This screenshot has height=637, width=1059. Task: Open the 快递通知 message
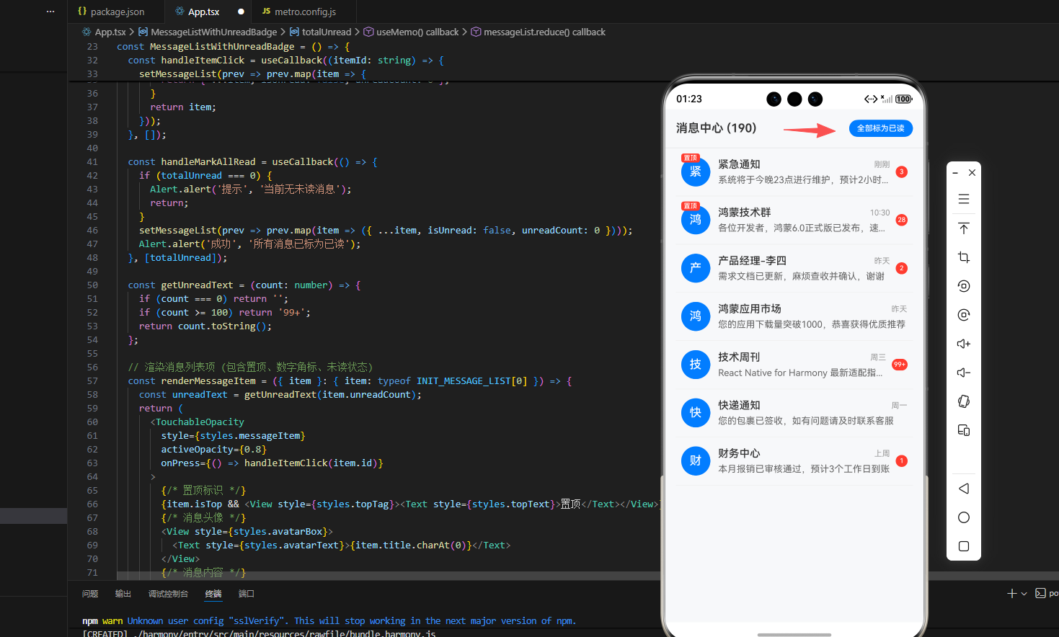(x=794, y=413)
